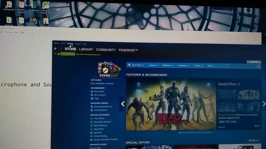Open Steam Controller Friendly link
The width and height of the screenshot is (266, 149).
(106, 139)
